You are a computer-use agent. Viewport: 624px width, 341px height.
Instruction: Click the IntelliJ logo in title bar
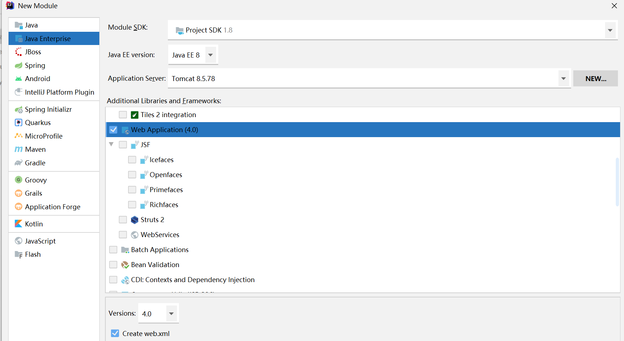10,6
